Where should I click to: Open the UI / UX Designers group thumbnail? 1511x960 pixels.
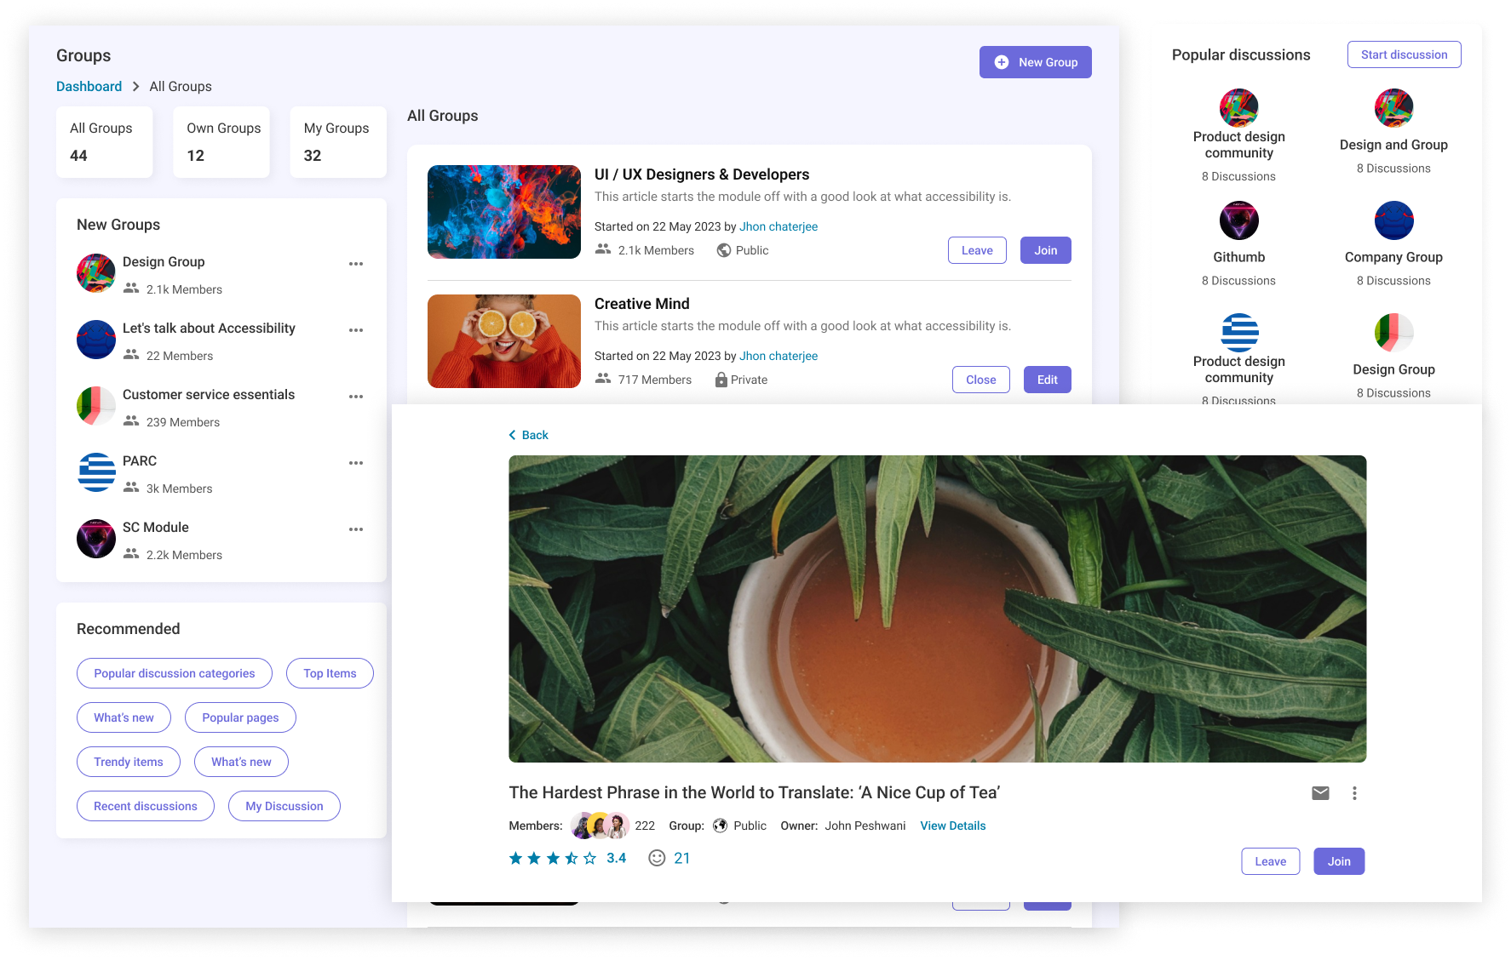(x=504, y=212)
